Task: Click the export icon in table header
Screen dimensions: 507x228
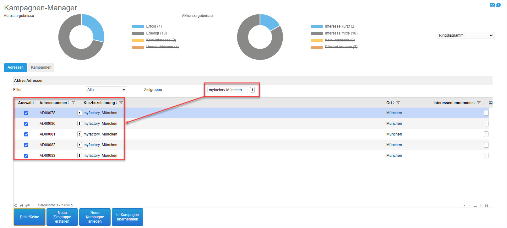Action: tap(491, 103)
